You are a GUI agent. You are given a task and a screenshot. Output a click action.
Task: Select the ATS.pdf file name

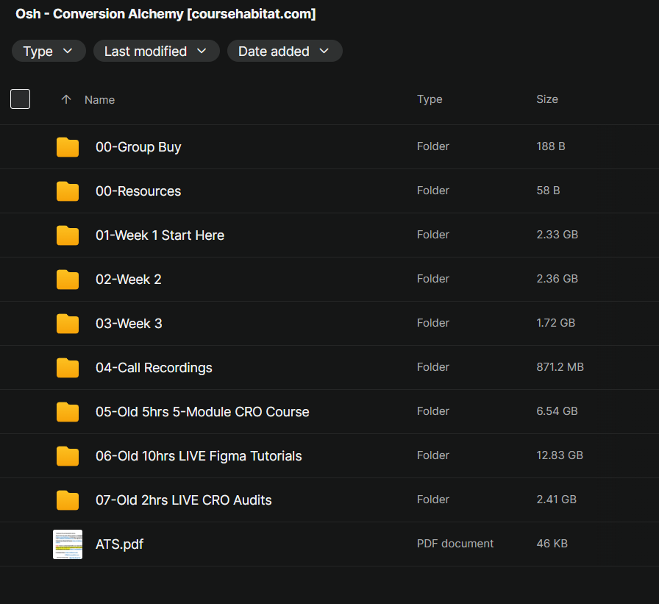(x=119, y=544)
